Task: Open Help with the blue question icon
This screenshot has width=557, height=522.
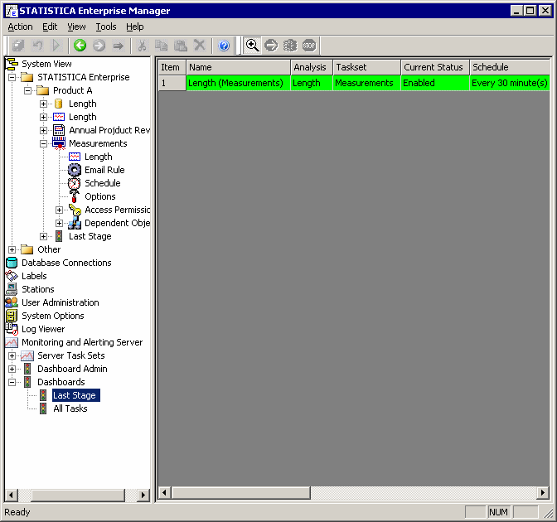Action: pyautogui.click(x=224, y=46)
